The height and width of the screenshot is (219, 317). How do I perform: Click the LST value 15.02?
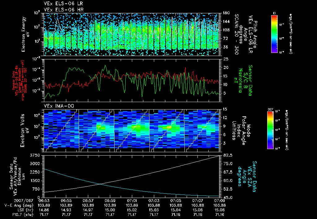click(x=132, y=210)
